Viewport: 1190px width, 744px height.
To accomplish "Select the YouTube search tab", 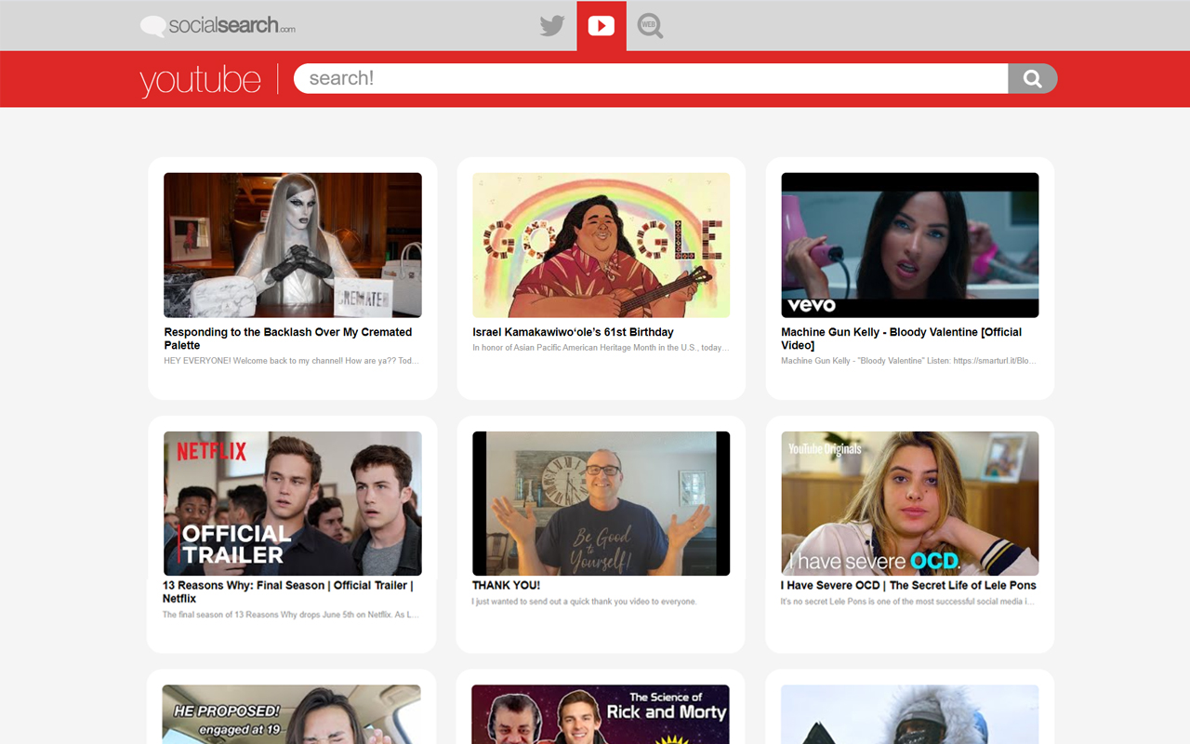I will click(602, 26).
